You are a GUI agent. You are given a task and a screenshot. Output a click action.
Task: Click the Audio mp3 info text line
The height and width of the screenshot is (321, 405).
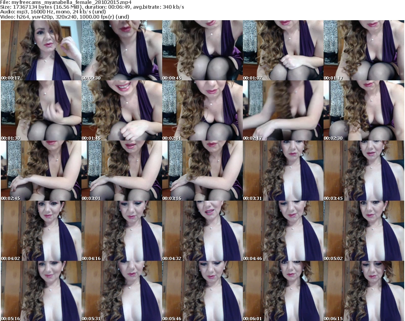[x=53, y=12]
